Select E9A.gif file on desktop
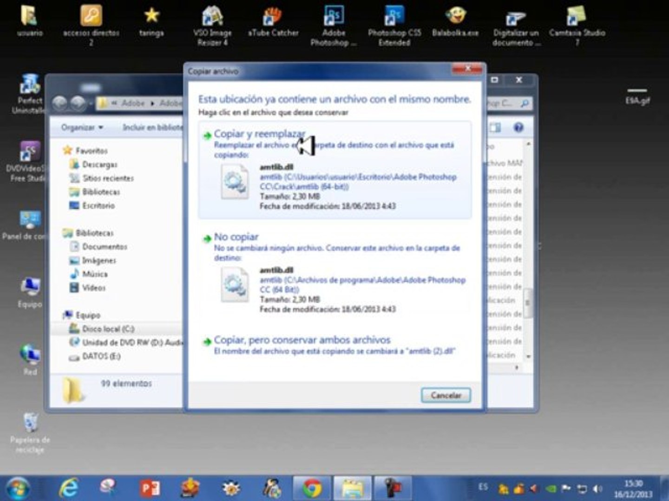 click(637, 96)
